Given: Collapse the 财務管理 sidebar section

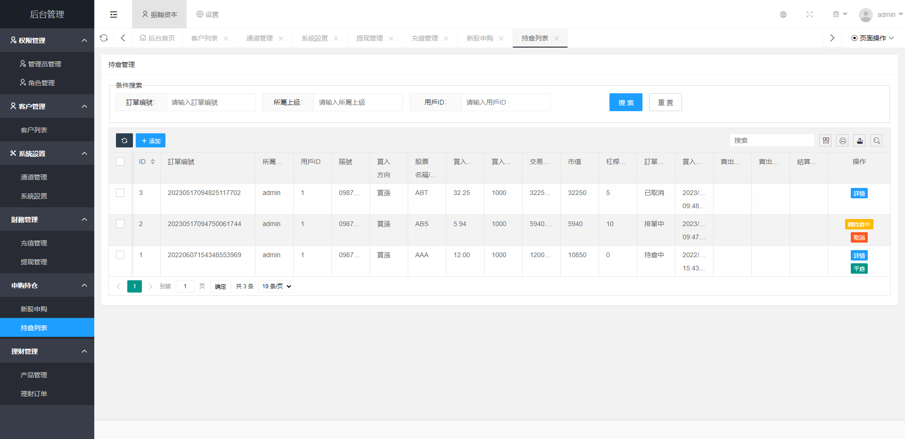Looking at the screenshot, I should pos(47,219).
